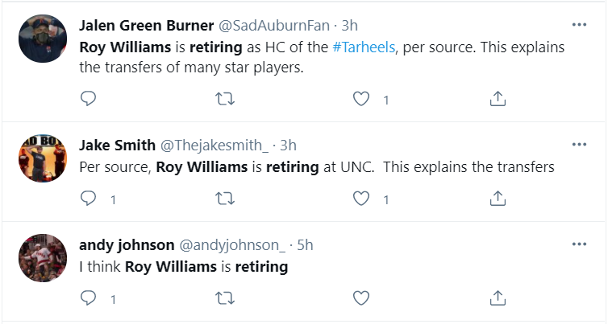This screenshot has width=608, height=324.
Task: Retweet Jalen Green Burner's post
Action: pyautogui.click(x=225, y=99)
